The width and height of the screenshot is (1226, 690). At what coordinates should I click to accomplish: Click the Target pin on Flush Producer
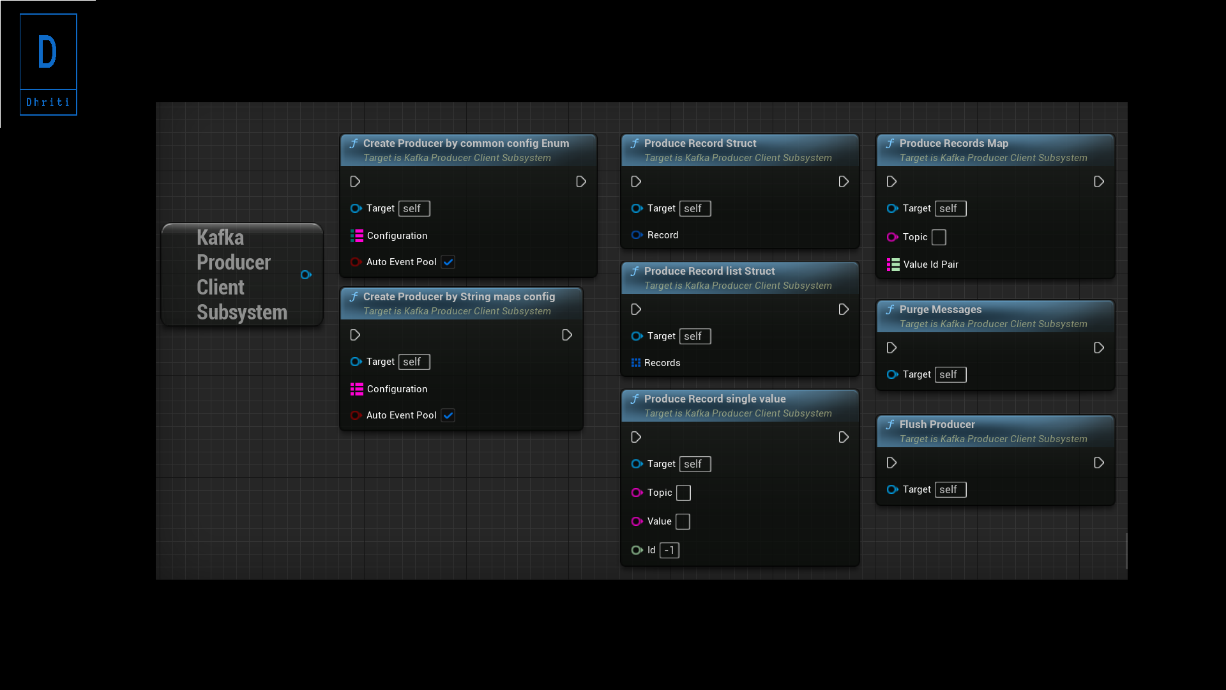(x=893, y=489)
